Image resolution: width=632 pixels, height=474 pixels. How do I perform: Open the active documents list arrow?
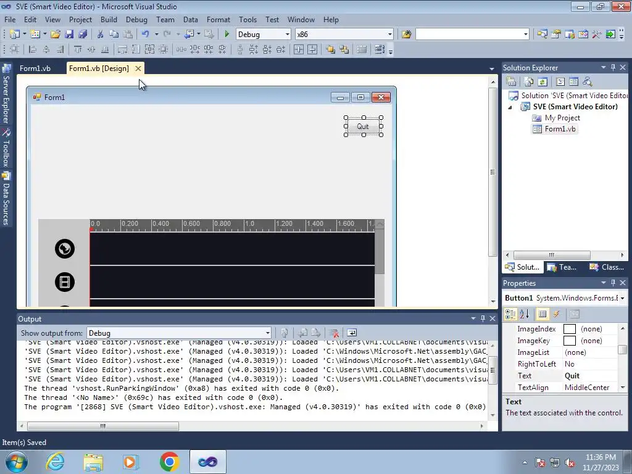[x=492, y=69]
